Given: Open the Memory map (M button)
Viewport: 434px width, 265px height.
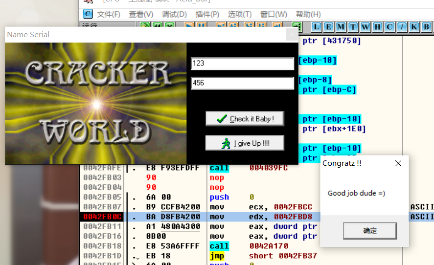Looking at the screenshot, I should click(x=341, y=27).
